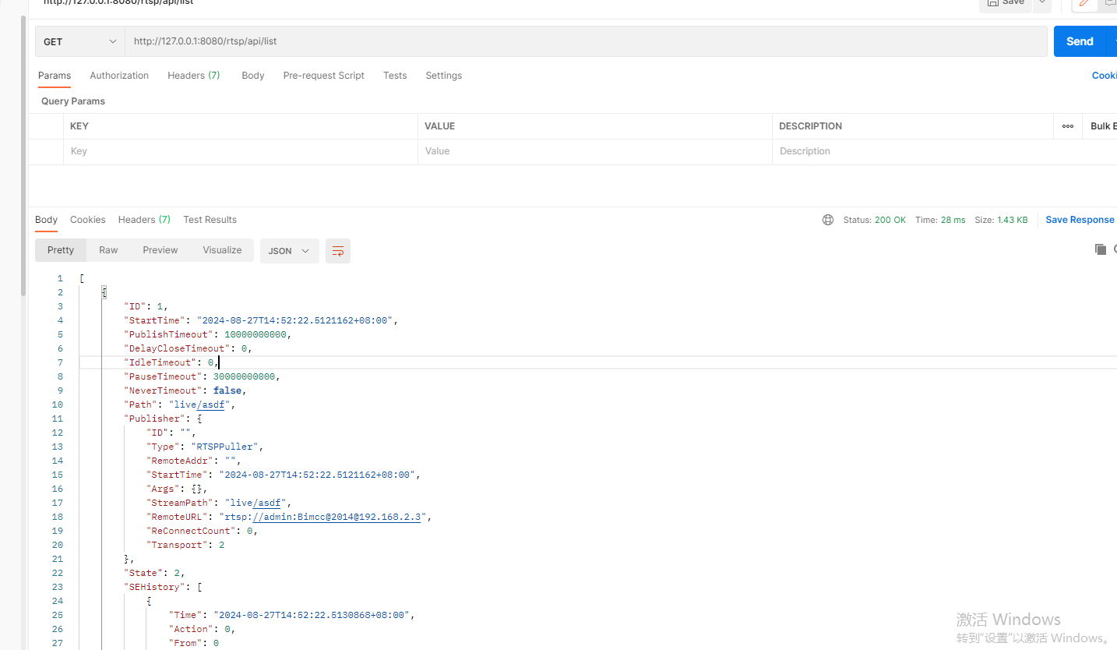The image size is (1117, 650).
Task: Click the Cookies link beside the request tabs
Action: [1105, 76]
